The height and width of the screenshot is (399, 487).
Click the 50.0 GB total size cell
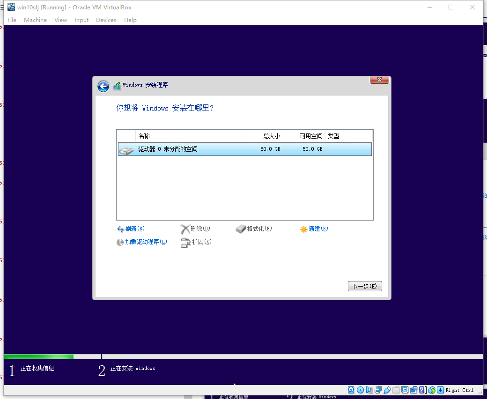(270, 149)
